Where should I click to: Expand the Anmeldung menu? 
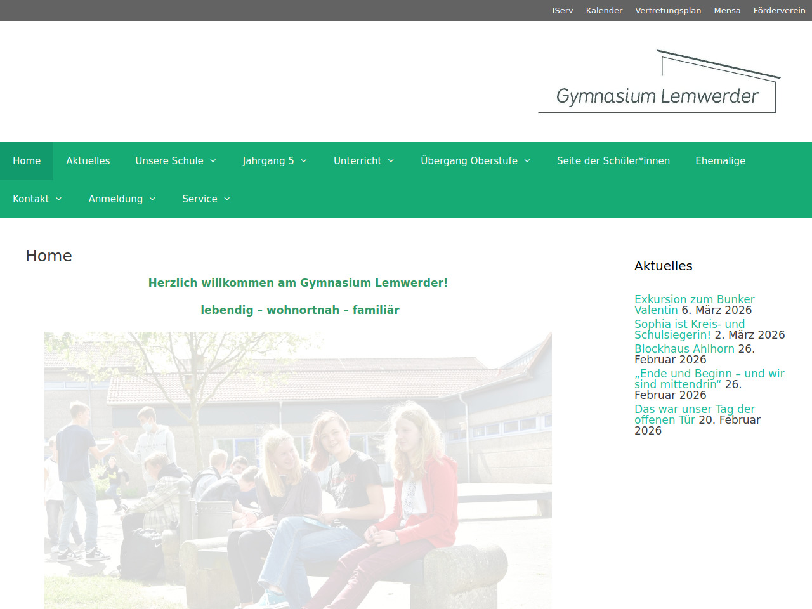(122, 199)
